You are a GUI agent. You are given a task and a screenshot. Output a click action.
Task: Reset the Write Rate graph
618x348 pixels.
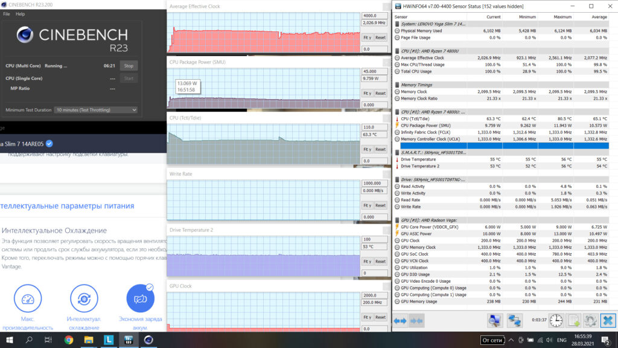click(380, 205)
